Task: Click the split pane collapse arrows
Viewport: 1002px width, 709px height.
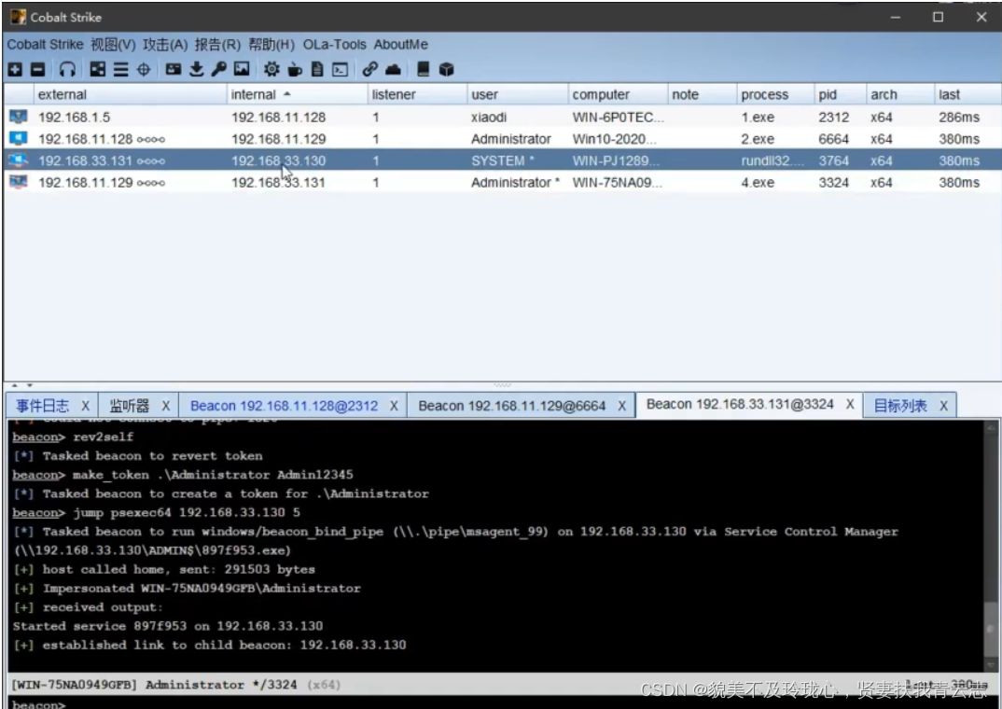Action: [21, 385]
